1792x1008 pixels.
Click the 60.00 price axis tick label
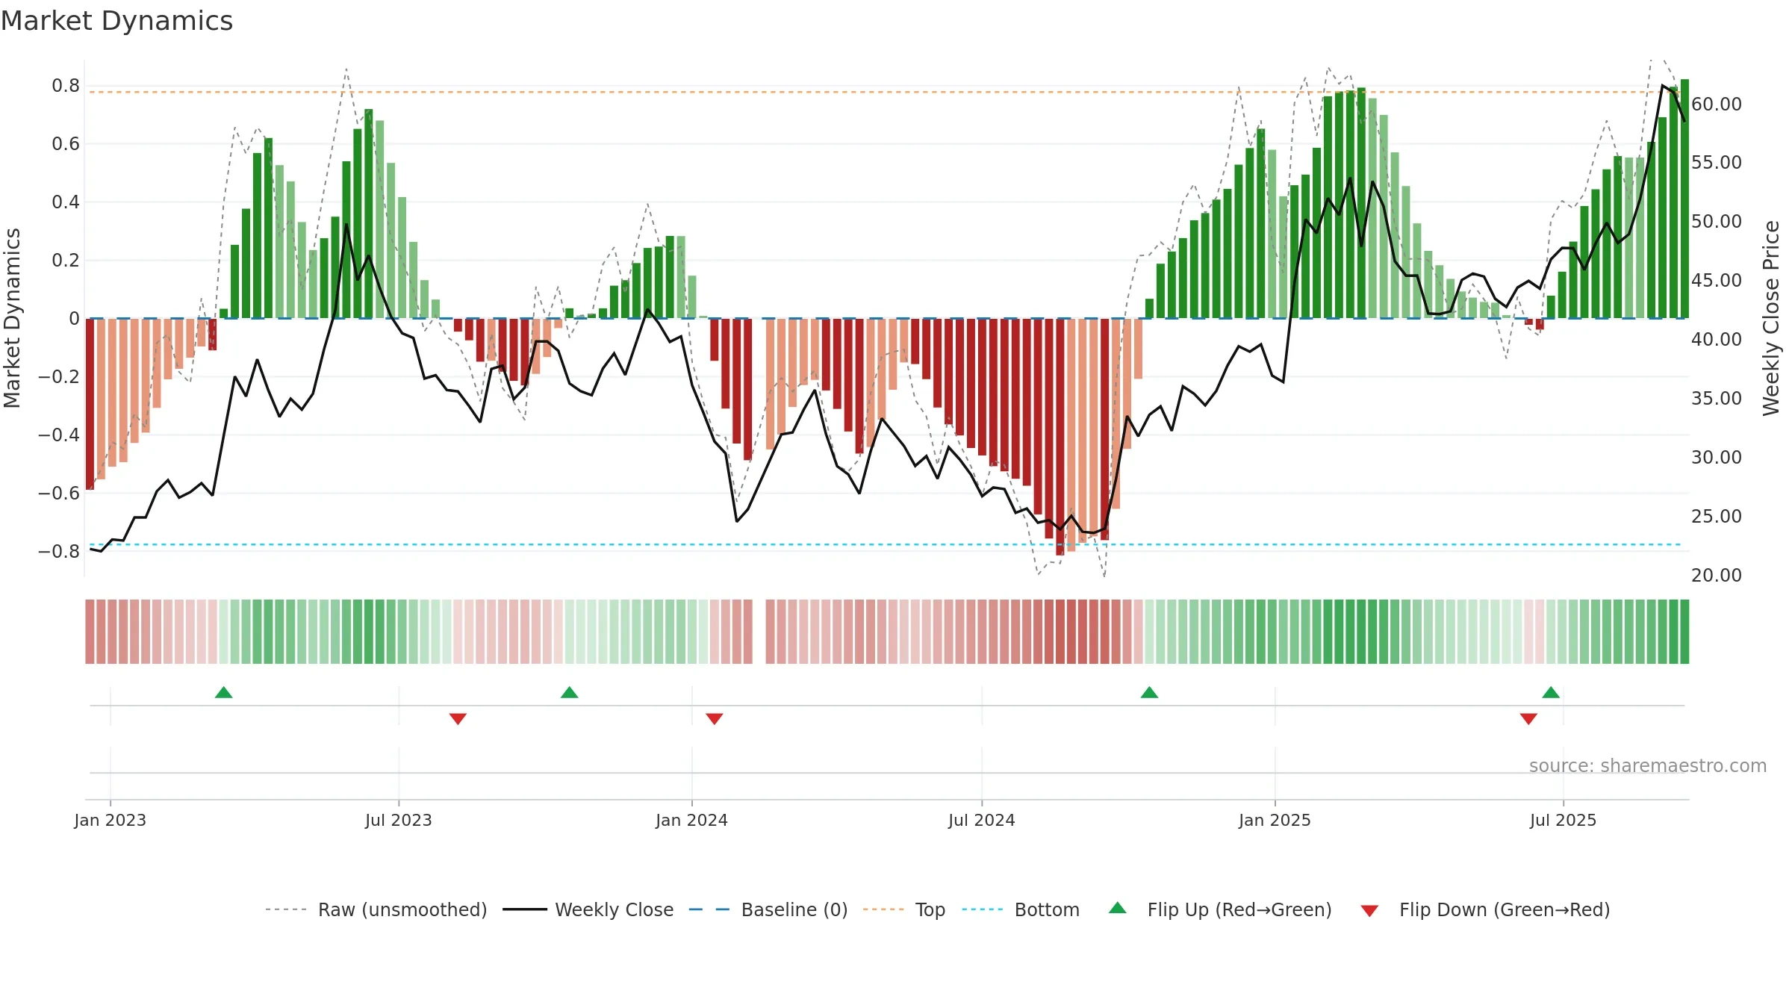pos(1717,105)
